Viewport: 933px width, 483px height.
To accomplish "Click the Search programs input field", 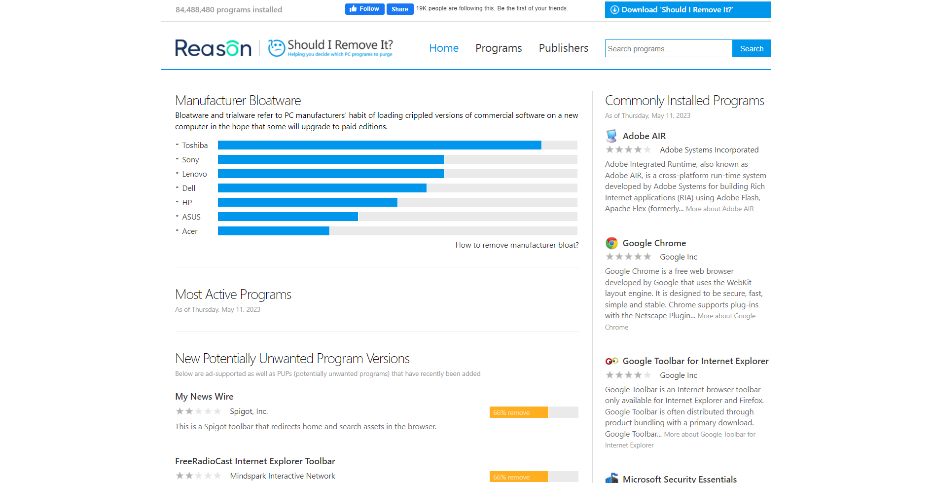I will click(669, 48).
